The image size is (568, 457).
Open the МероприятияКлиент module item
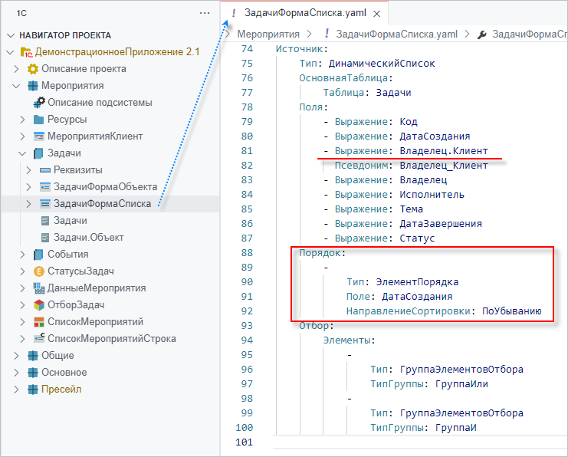94,136
